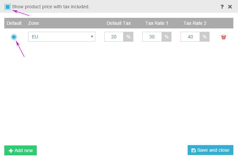Click the Tax Rate 2 column header
Viewport: 238px width, 158px height.
[x=195, y=23]
